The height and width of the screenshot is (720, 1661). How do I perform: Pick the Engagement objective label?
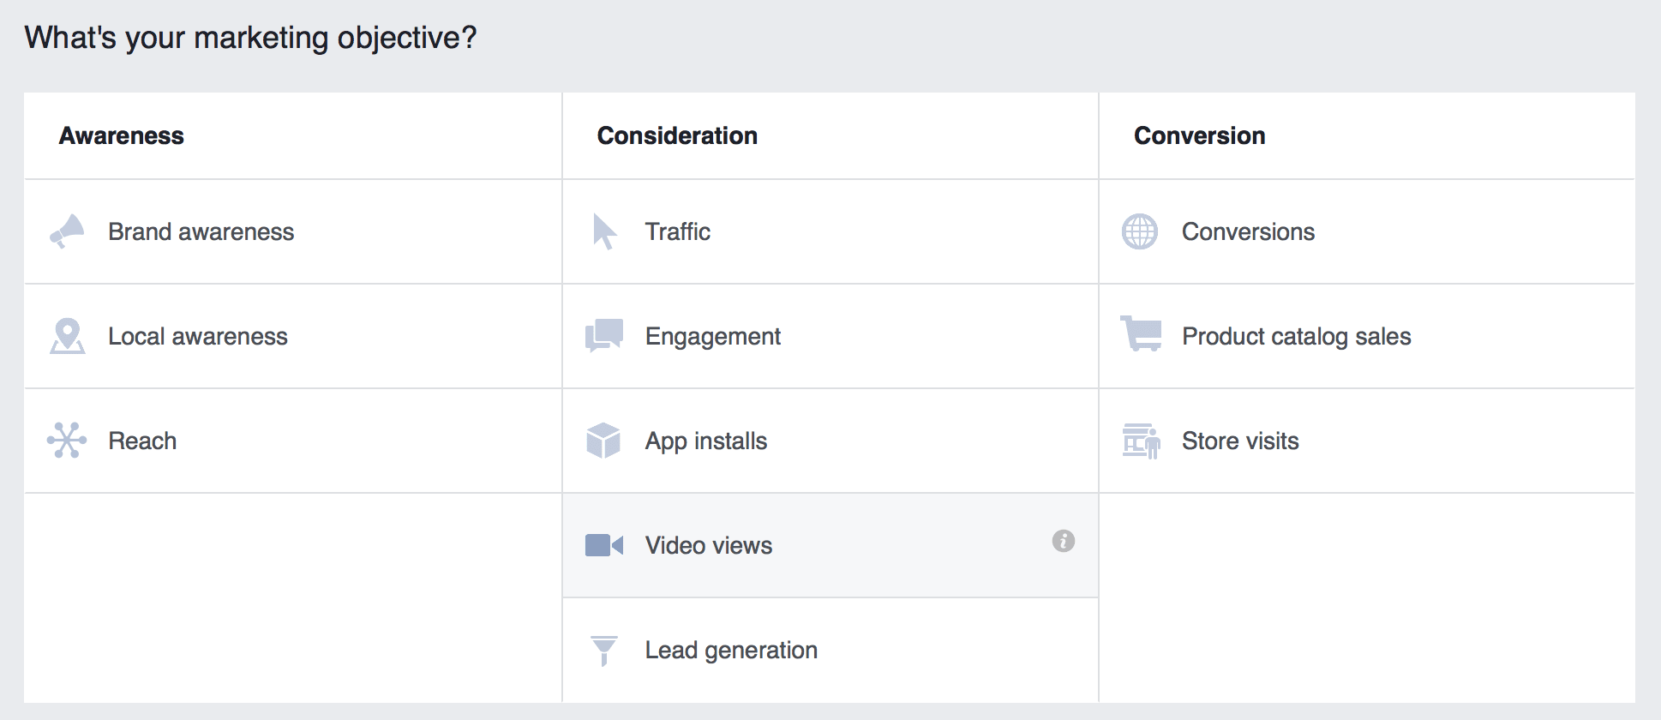(x=712, y=336)
